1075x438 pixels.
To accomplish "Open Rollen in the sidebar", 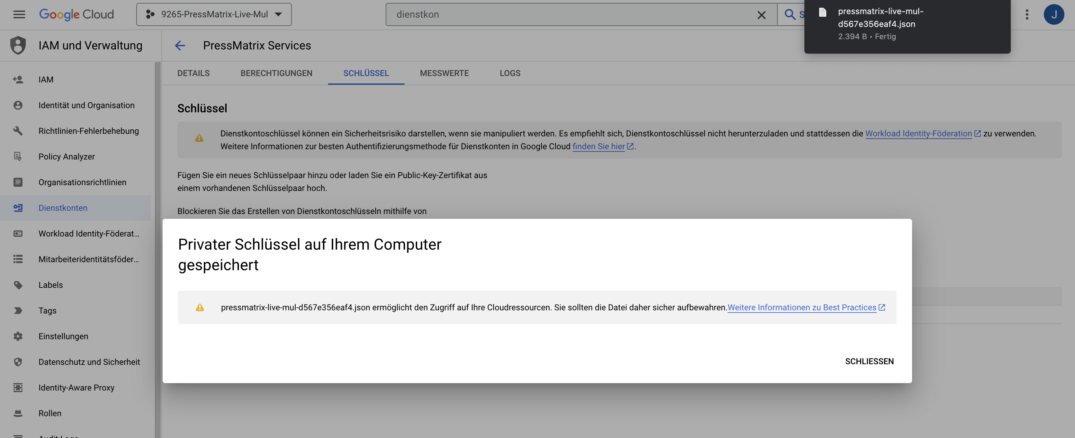I will (x=76, y=413).
